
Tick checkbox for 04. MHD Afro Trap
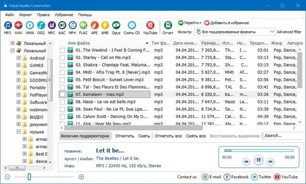tap(62, 72)
